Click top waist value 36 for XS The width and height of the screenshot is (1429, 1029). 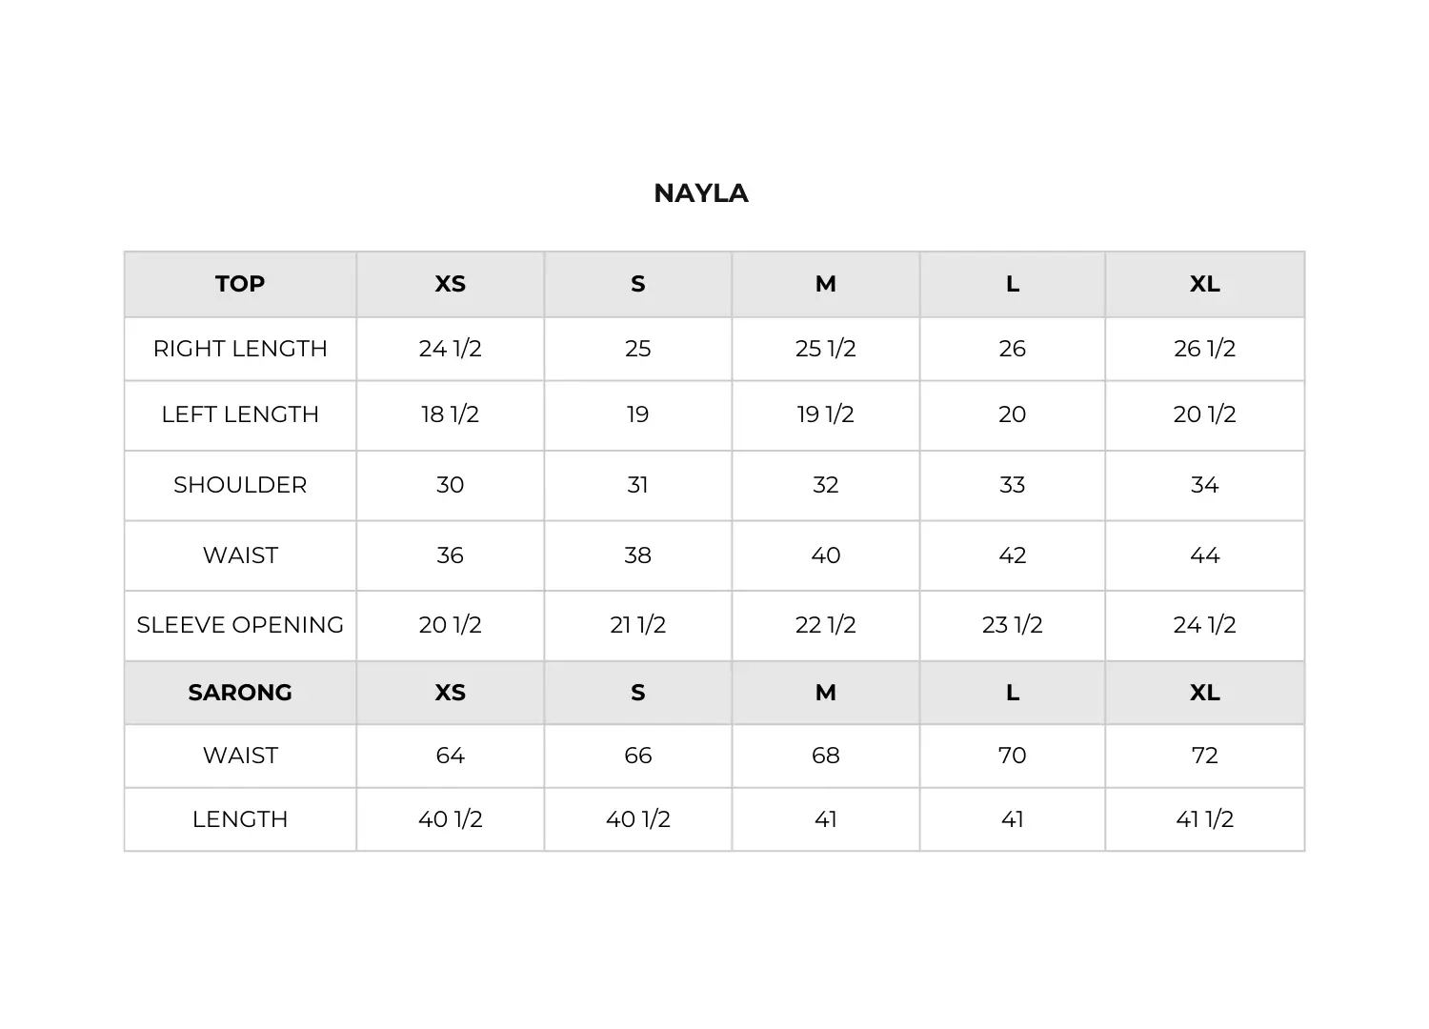[x=450, y=555]
